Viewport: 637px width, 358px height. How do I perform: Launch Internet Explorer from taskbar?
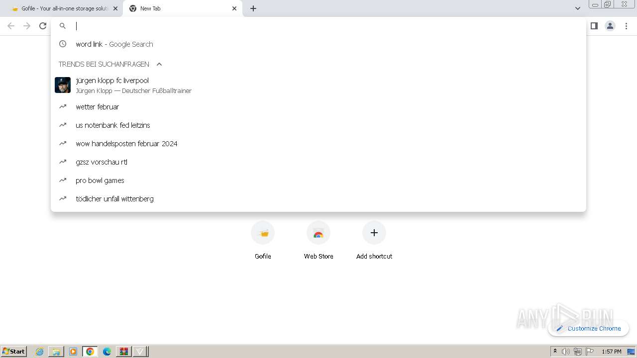(40, 352)
